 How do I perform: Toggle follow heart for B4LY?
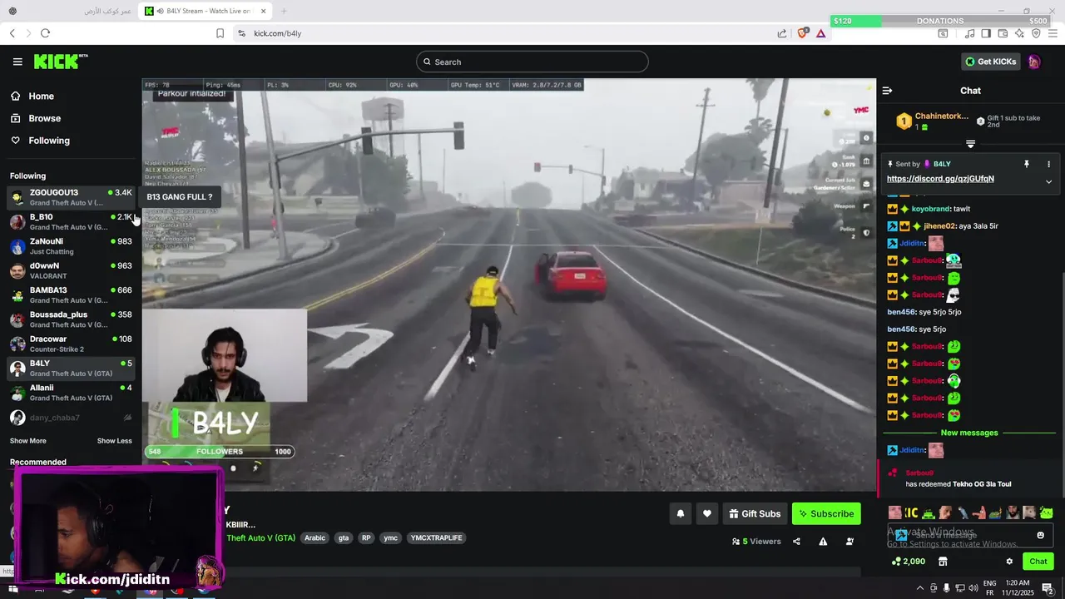706,514
